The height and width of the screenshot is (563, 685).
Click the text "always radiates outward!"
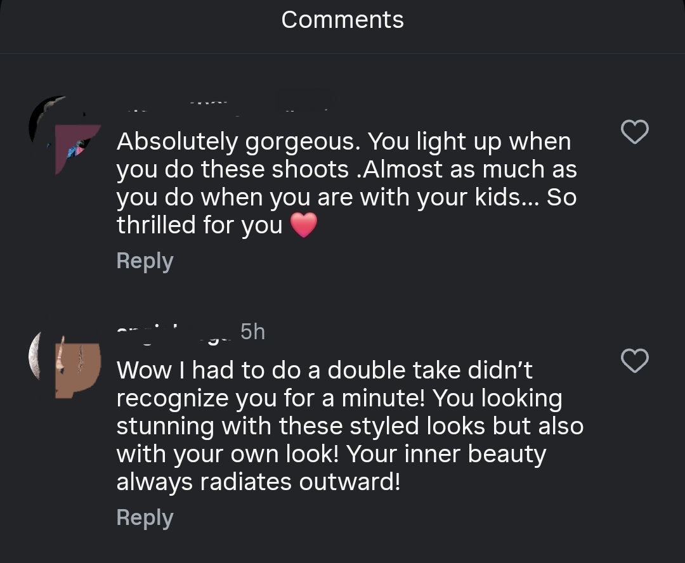[x=258, y=482]
